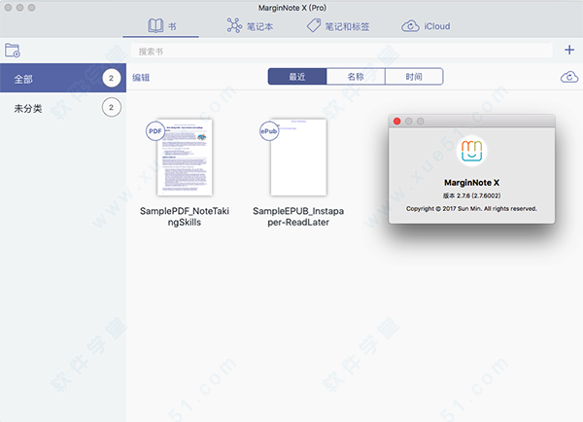Open the 笔记和标签 tab
Image resolution: width=583 pixels, height=422 pixels.
337,26
